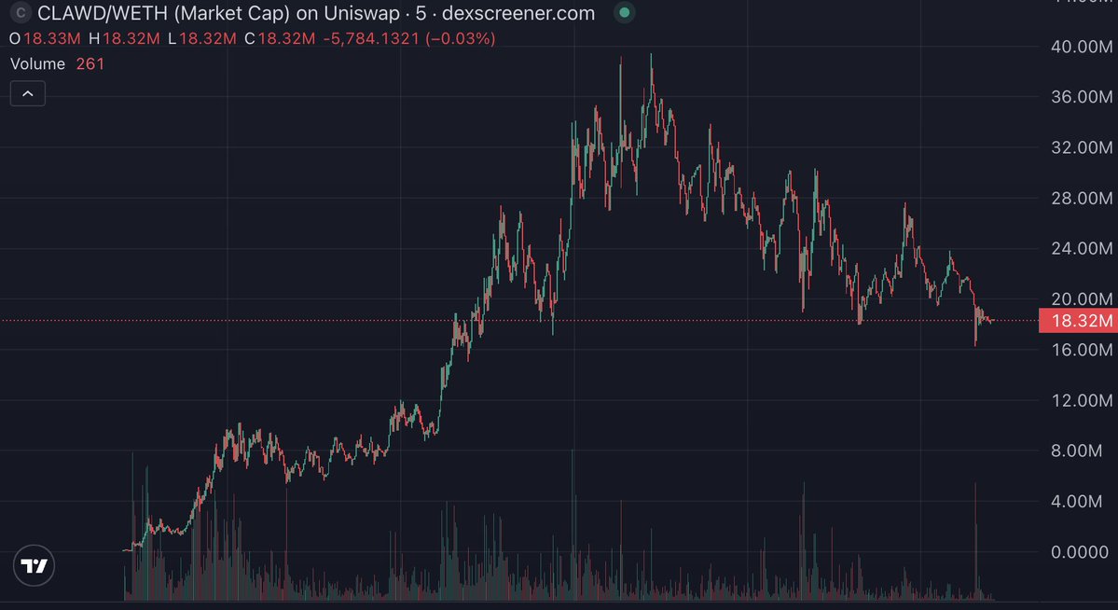1118x610 pixels.
Task: Click the 28.00M axis label
Action: [1081, 198]
